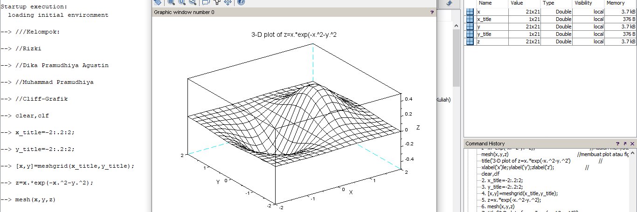Click the zoom in magnifier icon
The width and height of the screenshot is (637, 212).
pyautogui.click(x=182, y=2)
